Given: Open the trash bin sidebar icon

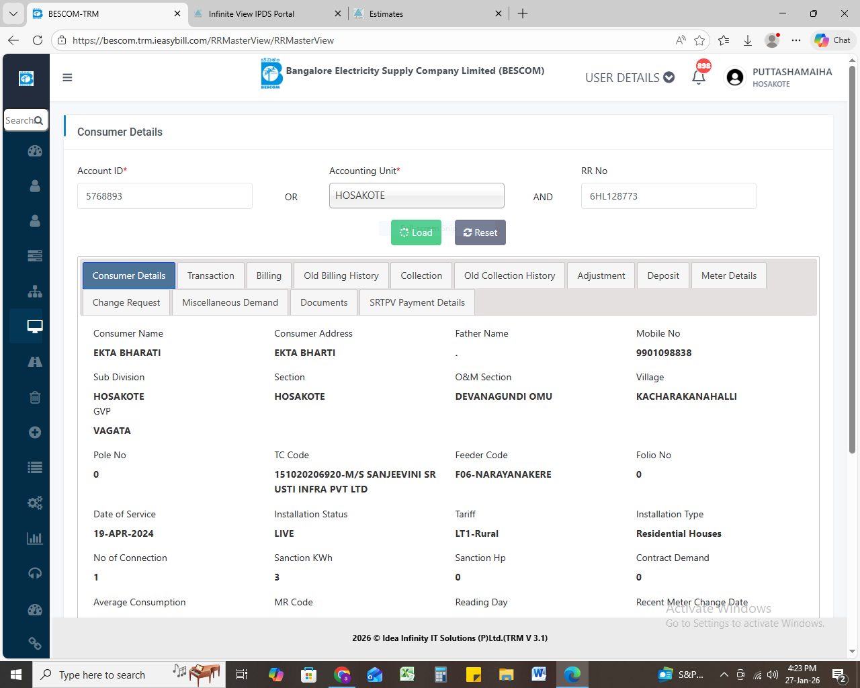Looking at the screenshot, I should coord(35,397).
